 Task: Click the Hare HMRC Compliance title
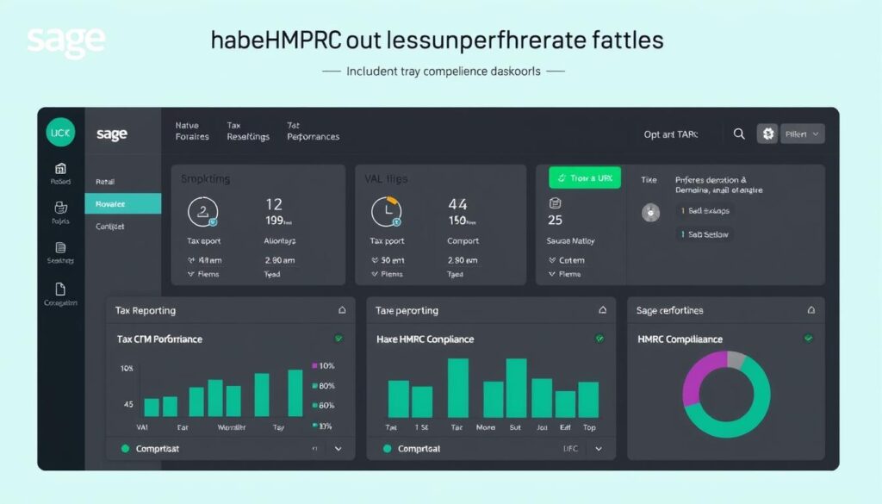coord(425,339)
